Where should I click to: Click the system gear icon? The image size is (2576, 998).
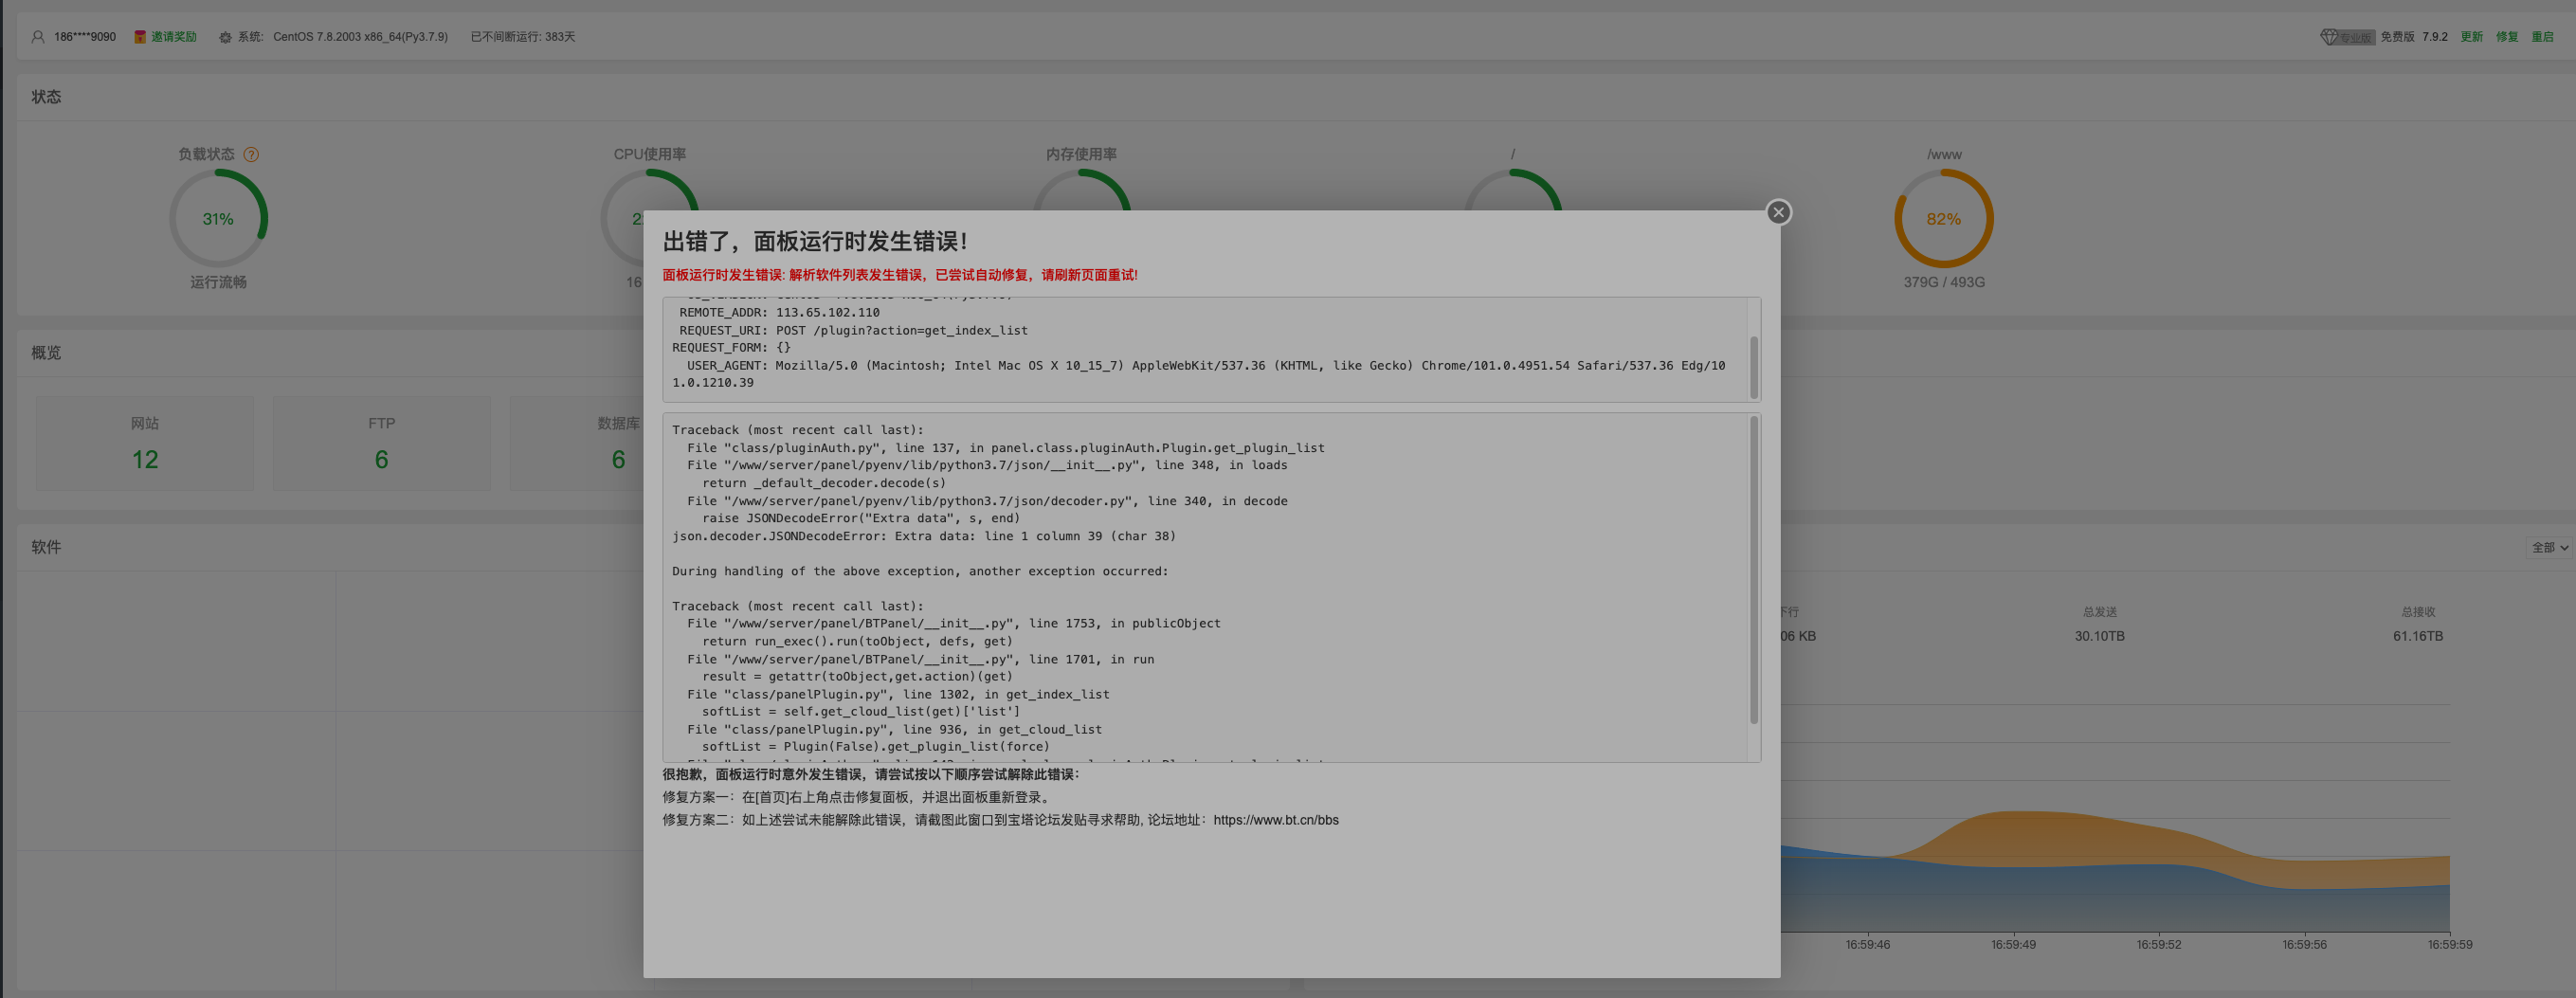coord(225,37)
